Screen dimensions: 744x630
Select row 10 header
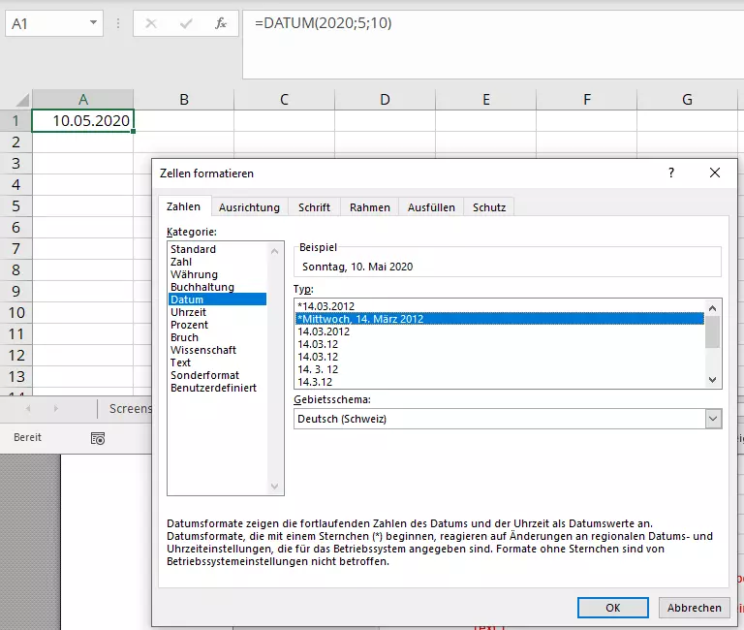pyautogui.click(x=15, y=313)
